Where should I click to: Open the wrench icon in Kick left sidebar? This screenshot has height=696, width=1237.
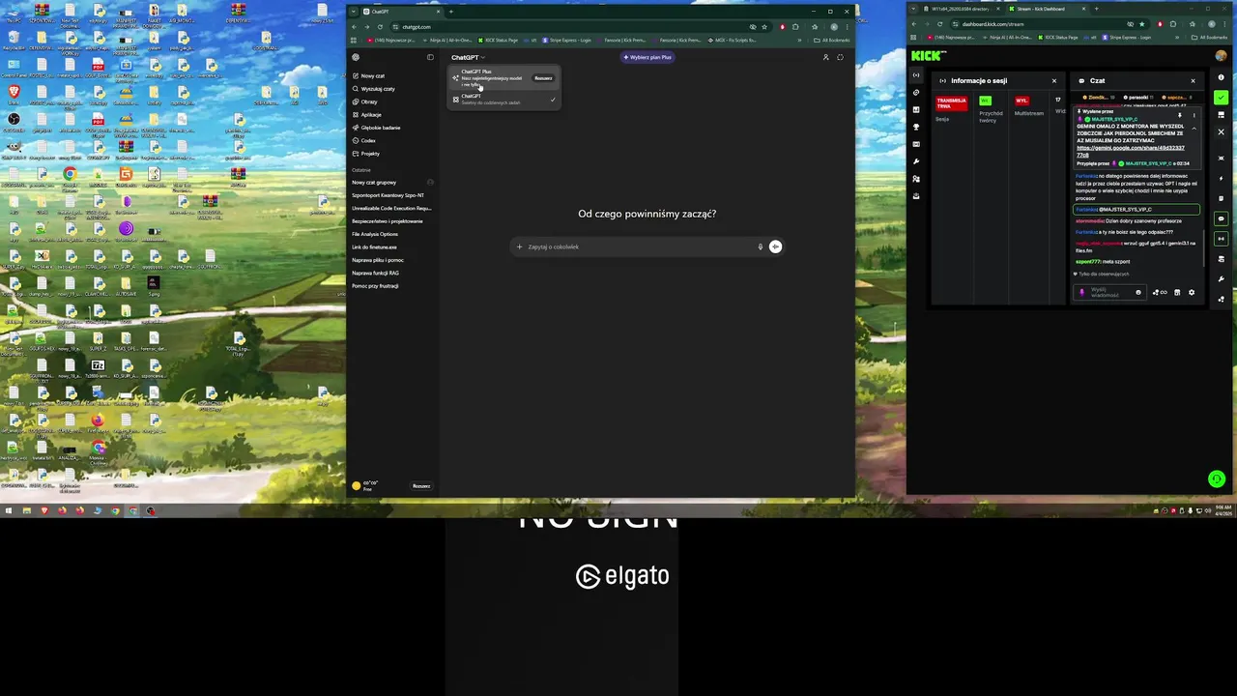[x=916, y=161]
